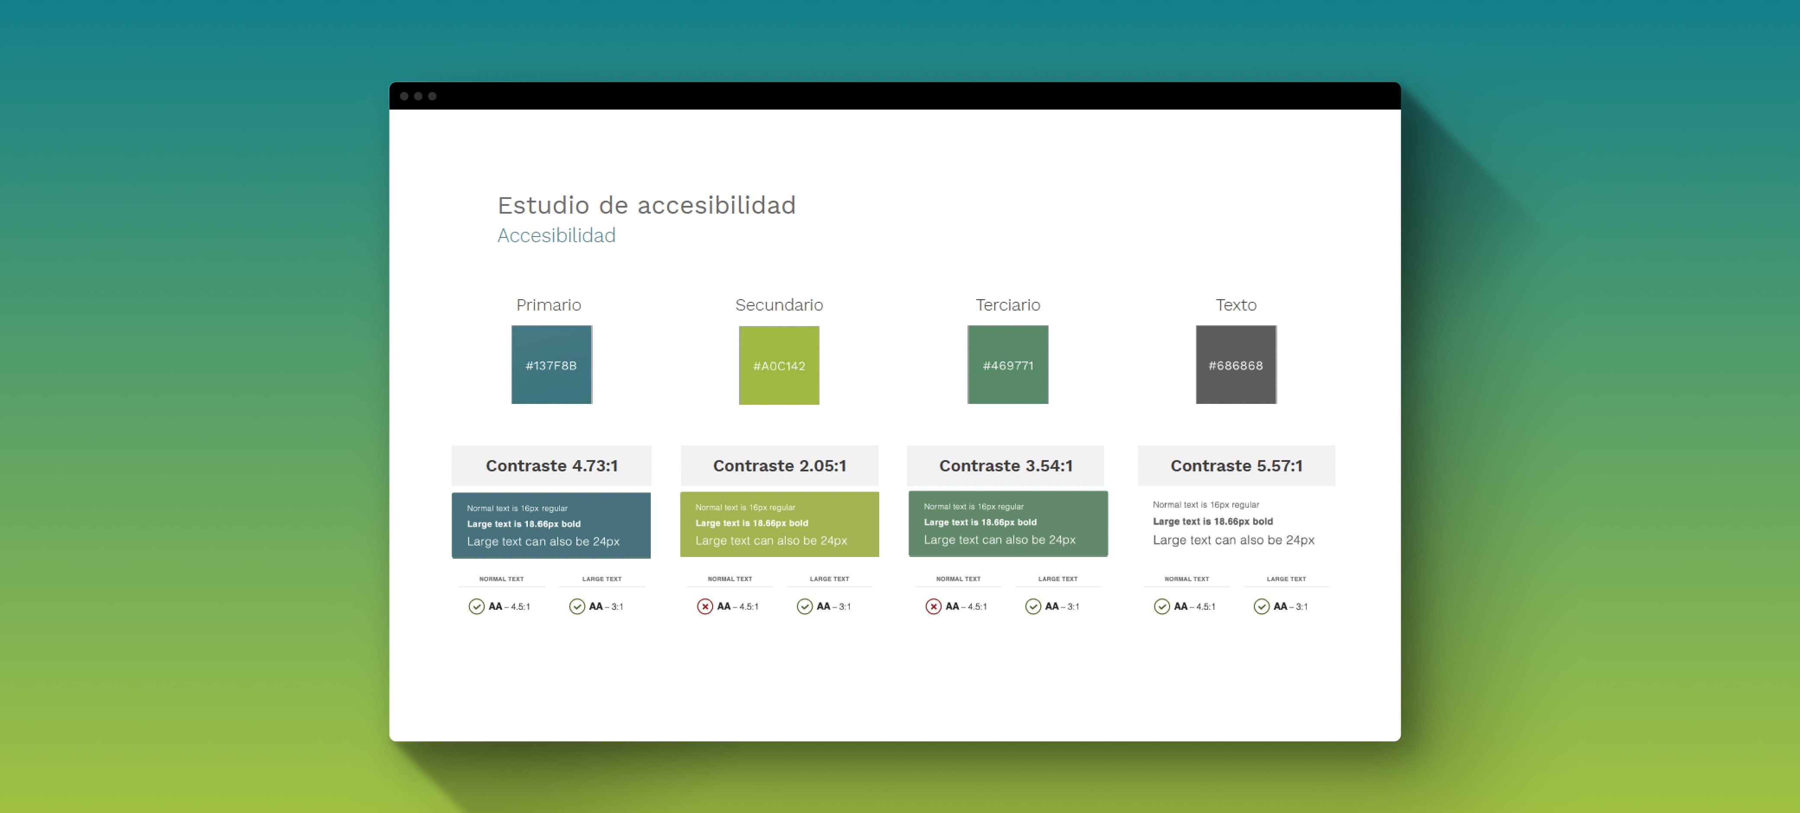1800x813 pixels.
Task: Select the Primario #137F8B color swatch
Action: point(551,365)
